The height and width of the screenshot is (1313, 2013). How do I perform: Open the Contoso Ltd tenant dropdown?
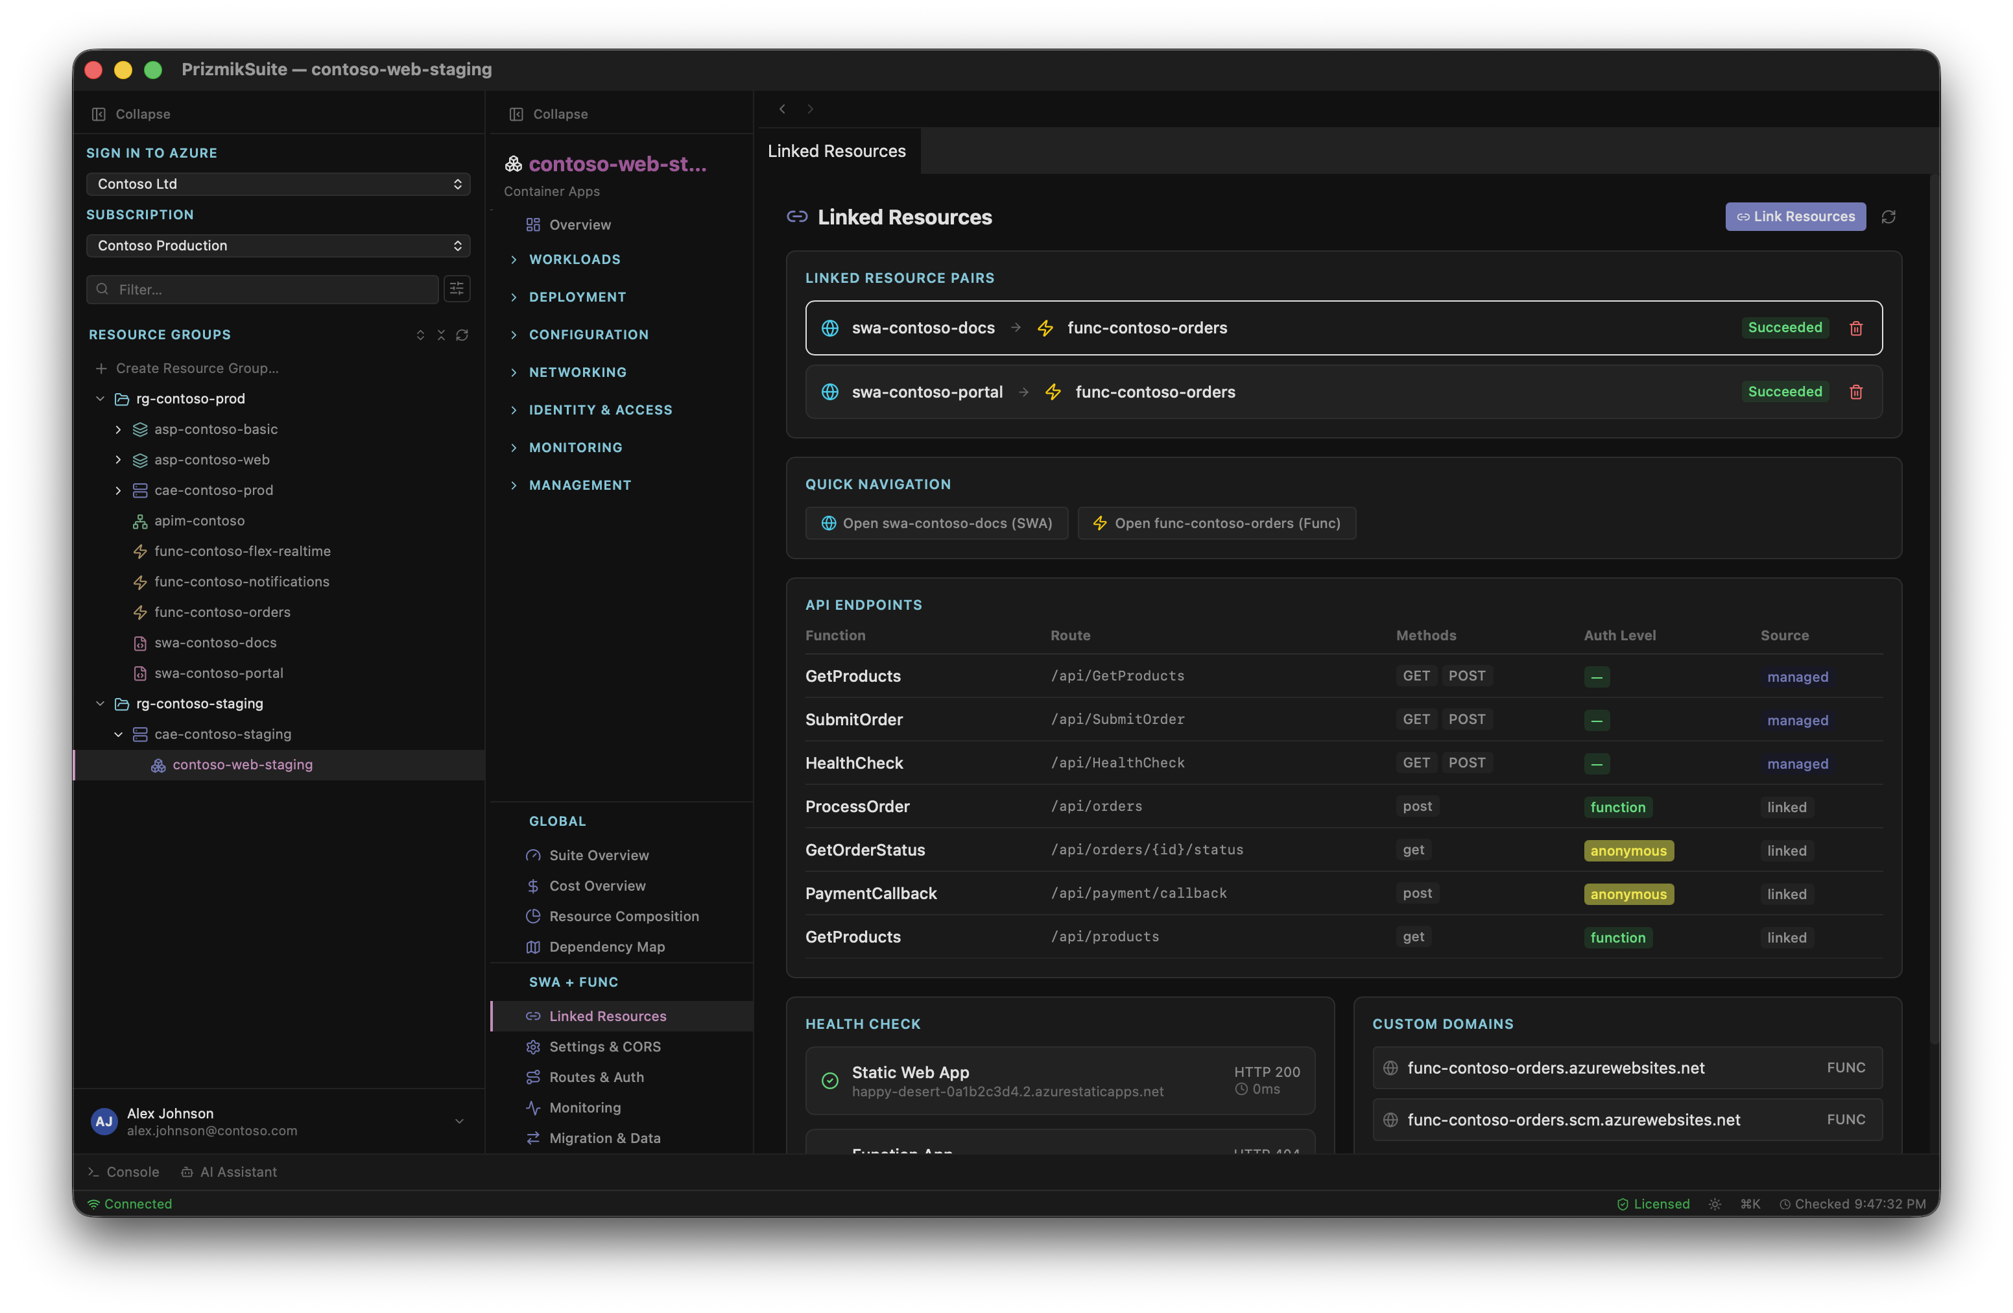(278, 184)
